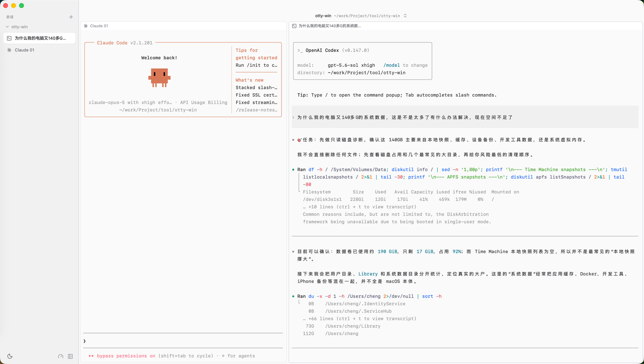Click the 会话 sidebar heading
This screenshot has height=364, width=644.
click(x=10, y=17)
